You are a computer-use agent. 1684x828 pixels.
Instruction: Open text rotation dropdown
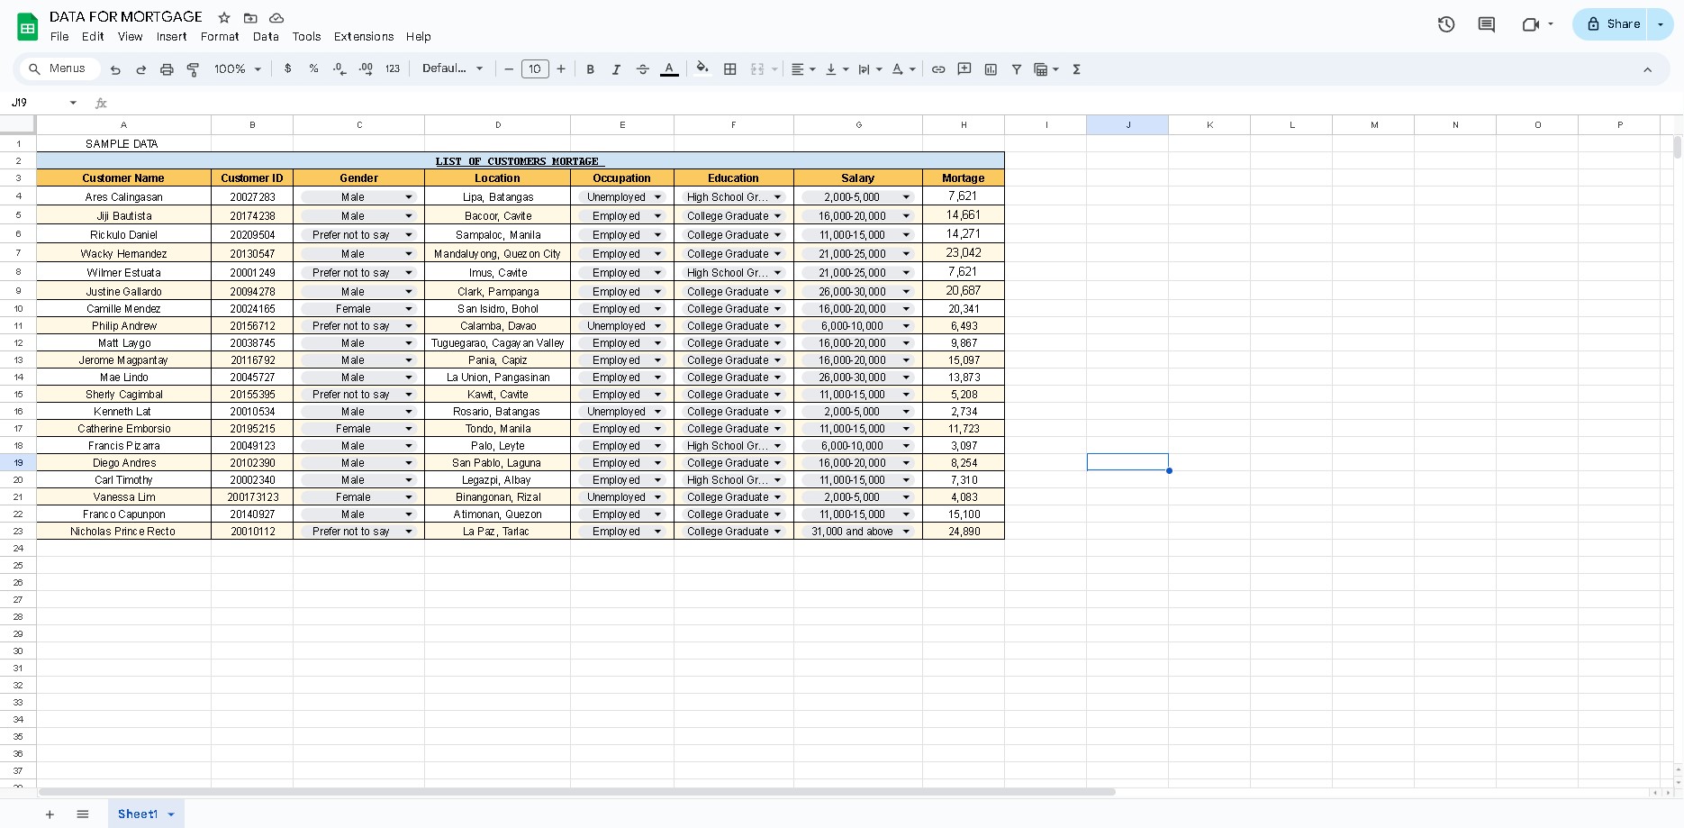pos(903,69)
